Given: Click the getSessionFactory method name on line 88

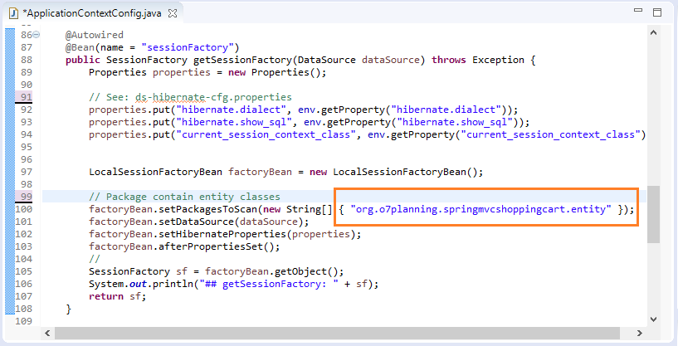Looking at the screenshot, I should click(x=242, y=60).
